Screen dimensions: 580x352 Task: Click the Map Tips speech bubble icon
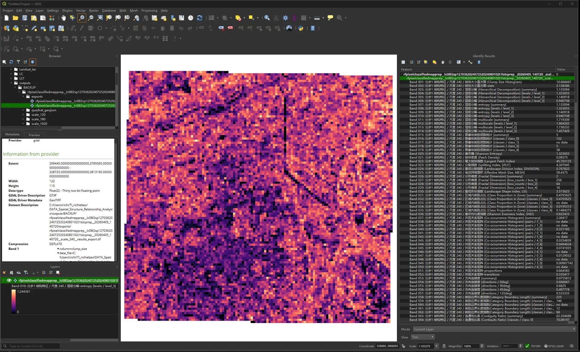(x=330, y=18)
